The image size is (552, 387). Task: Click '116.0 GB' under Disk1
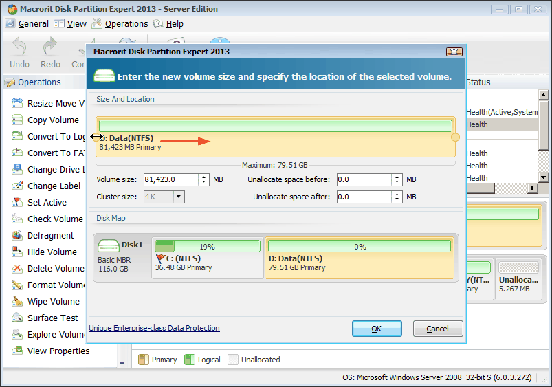coord(113,269)
